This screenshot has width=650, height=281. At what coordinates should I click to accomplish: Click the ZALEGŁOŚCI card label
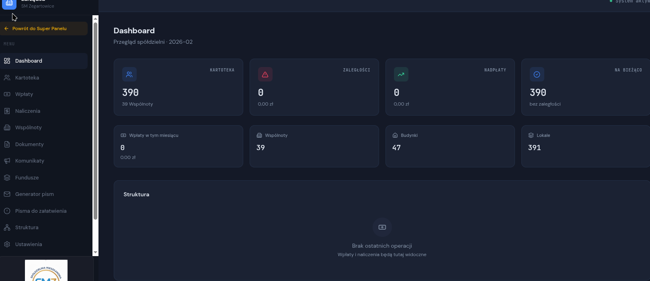click(x=357, y=70)
